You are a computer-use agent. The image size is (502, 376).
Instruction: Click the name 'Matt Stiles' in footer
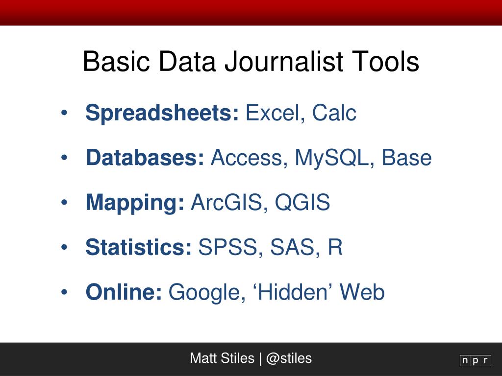pyautogui.click(x=222, y=358)
